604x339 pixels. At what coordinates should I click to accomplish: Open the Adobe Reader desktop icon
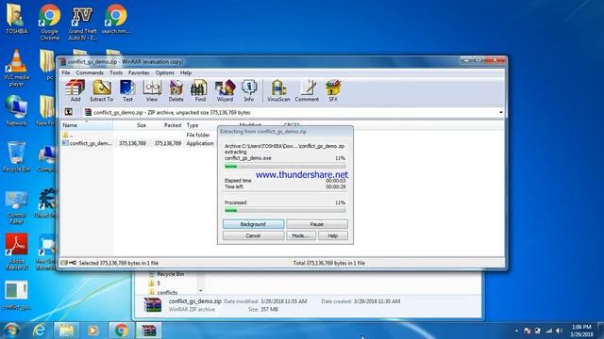(x=16, y=251)
